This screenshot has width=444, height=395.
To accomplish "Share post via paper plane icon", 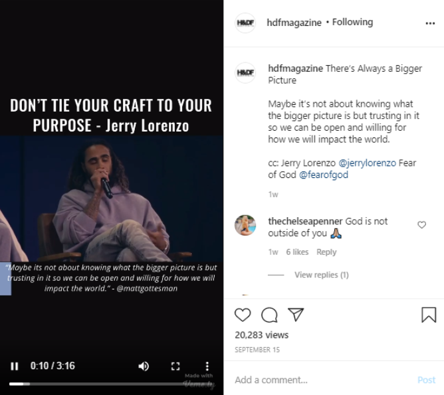I will tap(296, 315).
